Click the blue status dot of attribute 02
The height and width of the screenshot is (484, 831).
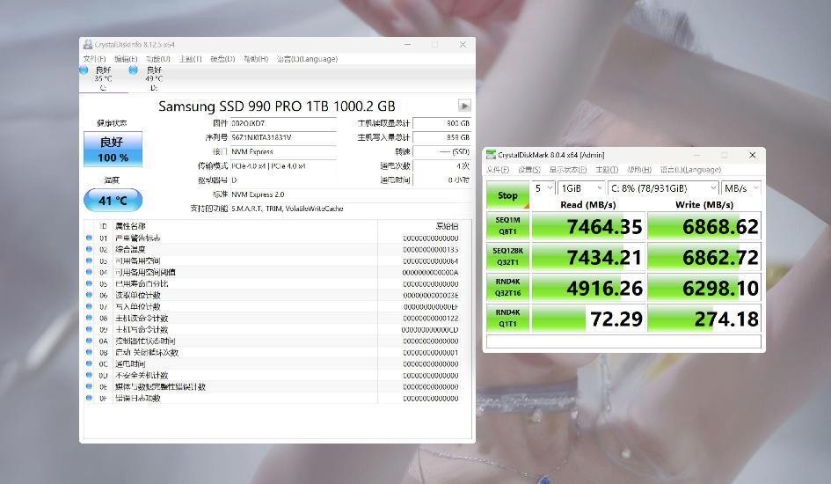pyautogui.click(x=89, y=249)
